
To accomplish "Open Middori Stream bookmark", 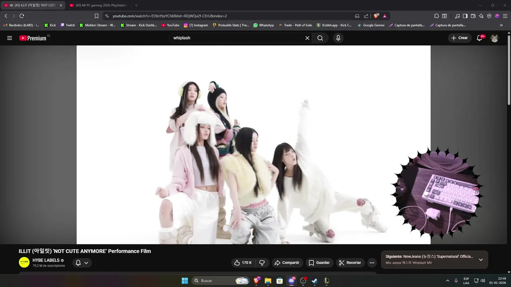I will tap(97, 25).
